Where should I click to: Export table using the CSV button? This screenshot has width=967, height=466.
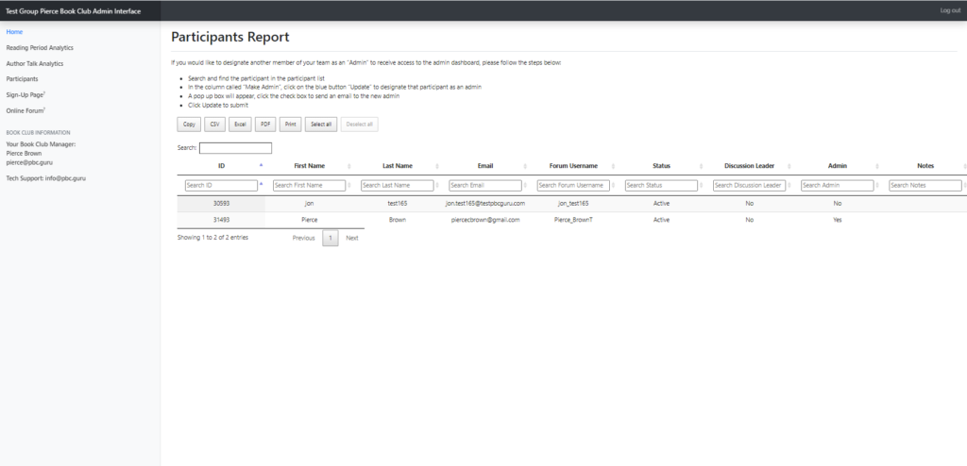(213, 124)
